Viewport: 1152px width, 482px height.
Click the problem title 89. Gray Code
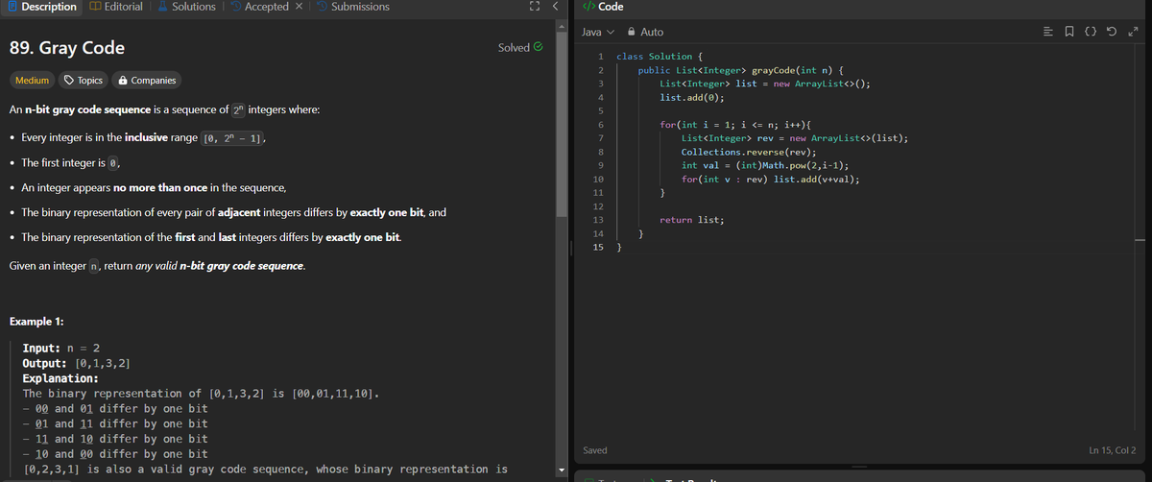[66, 47]
